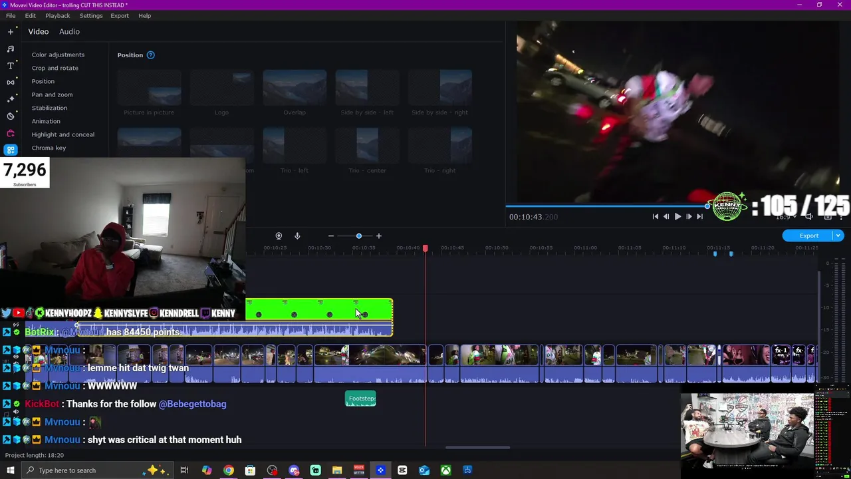851x479 pixels.
Task: Choose Trio - right position preset
Action: [439, 150]
